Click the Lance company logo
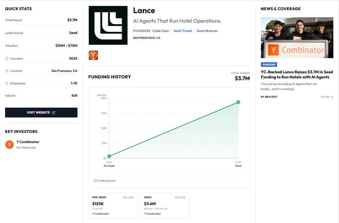 pyautogui.click(x=108, y=25)
